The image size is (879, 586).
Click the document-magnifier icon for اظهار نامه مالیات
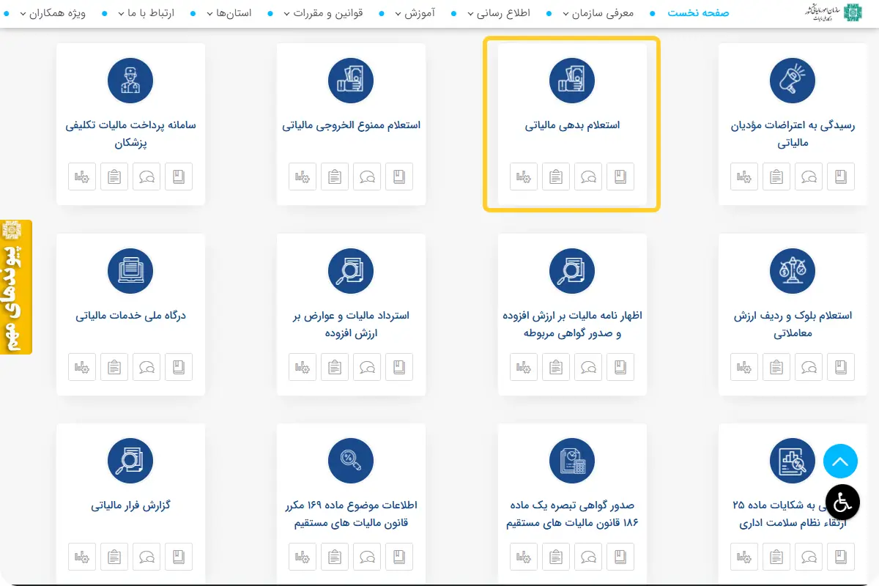coord(572,271)
